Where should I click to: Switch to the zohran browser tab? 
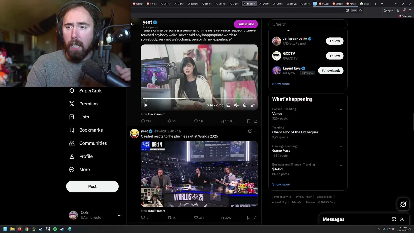pos(365,4)
